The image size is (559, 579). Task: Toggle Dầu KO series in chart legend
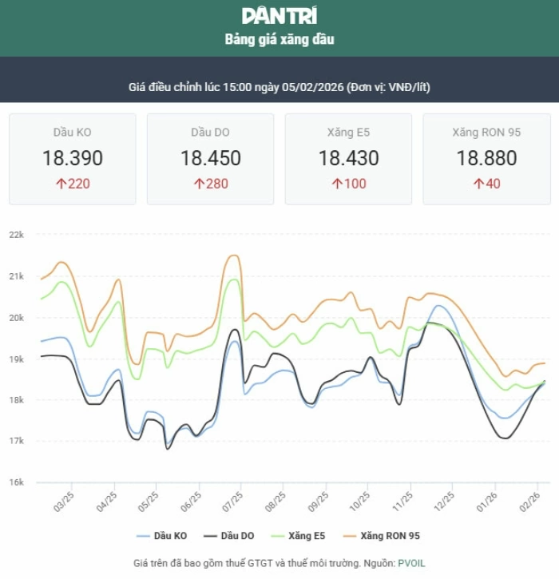(x=162, y=536)
